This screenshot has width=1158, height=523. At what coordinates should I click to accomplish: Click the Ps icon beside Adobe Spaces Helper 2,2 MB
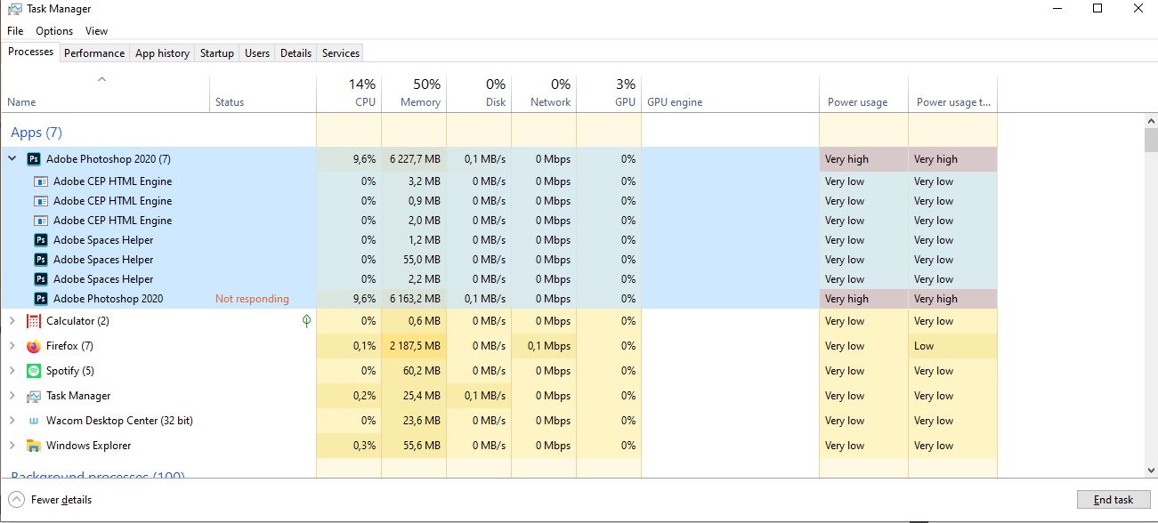pyautogui.click(x=40, y=279)
